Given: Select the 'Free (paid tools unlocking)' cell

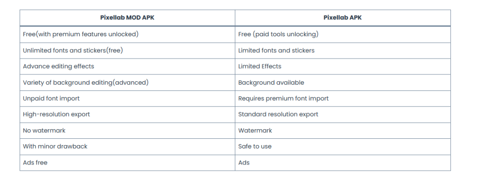Looking at the screenshot, I should 342,34.
